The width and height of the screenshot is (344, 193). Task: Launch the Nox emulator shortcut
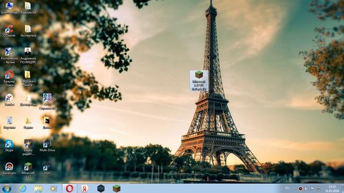47,169
